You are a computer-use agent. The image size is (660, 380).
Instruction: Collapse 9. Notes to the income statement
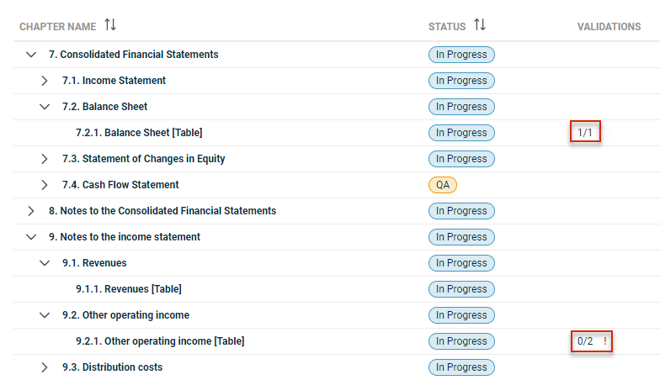pos(31,237)
